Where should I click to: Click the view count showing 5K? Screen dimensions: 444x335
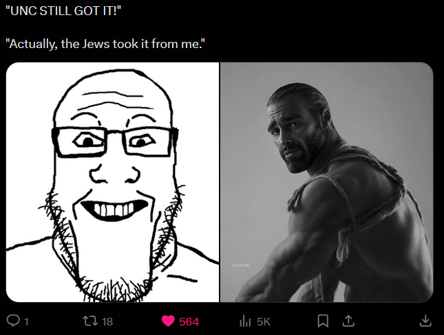coord(264,321)
